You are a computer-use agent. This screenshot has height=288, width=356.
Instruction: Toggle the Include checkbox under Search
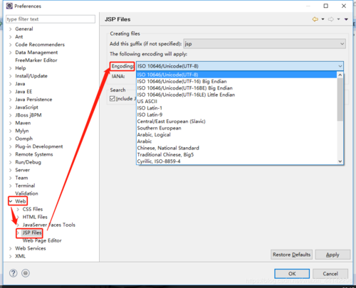point(112,99)
